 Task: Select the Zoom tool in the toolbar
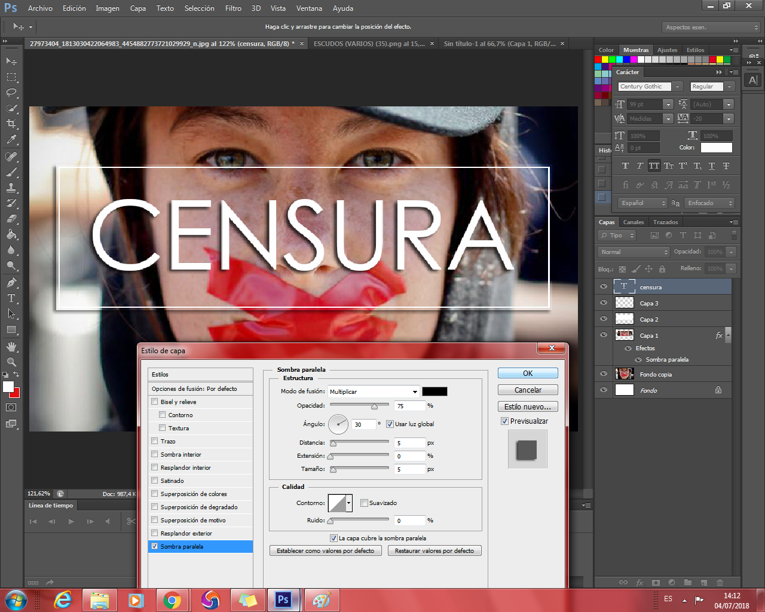pos(11,362)
